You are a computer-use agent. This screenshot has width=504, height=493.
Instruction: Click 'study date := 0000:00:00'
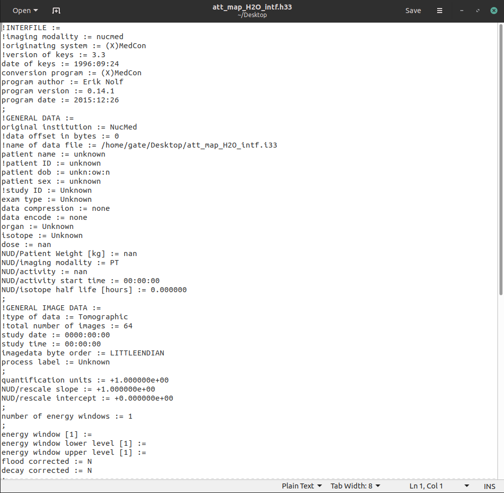[x=56, y=335]
